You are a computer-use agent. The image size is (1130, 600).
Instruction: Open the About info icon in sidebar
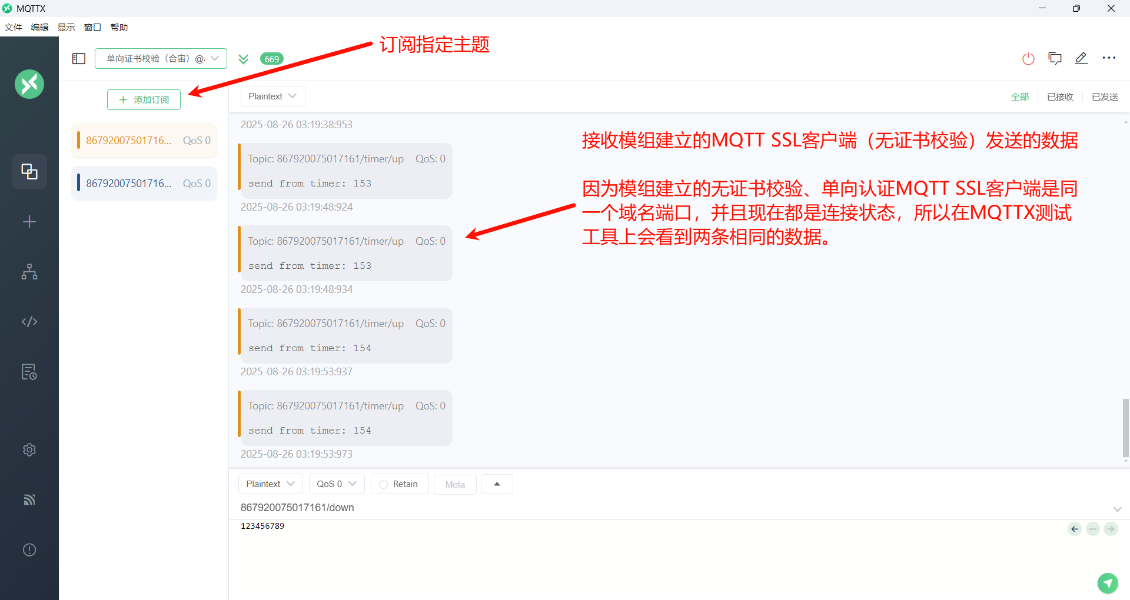tap(29, 550)
